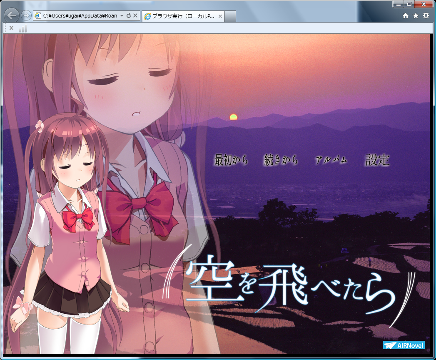This screenshot has width=436, height=360.
Task: Continue the game with 続きから
Action: point(281,160)
